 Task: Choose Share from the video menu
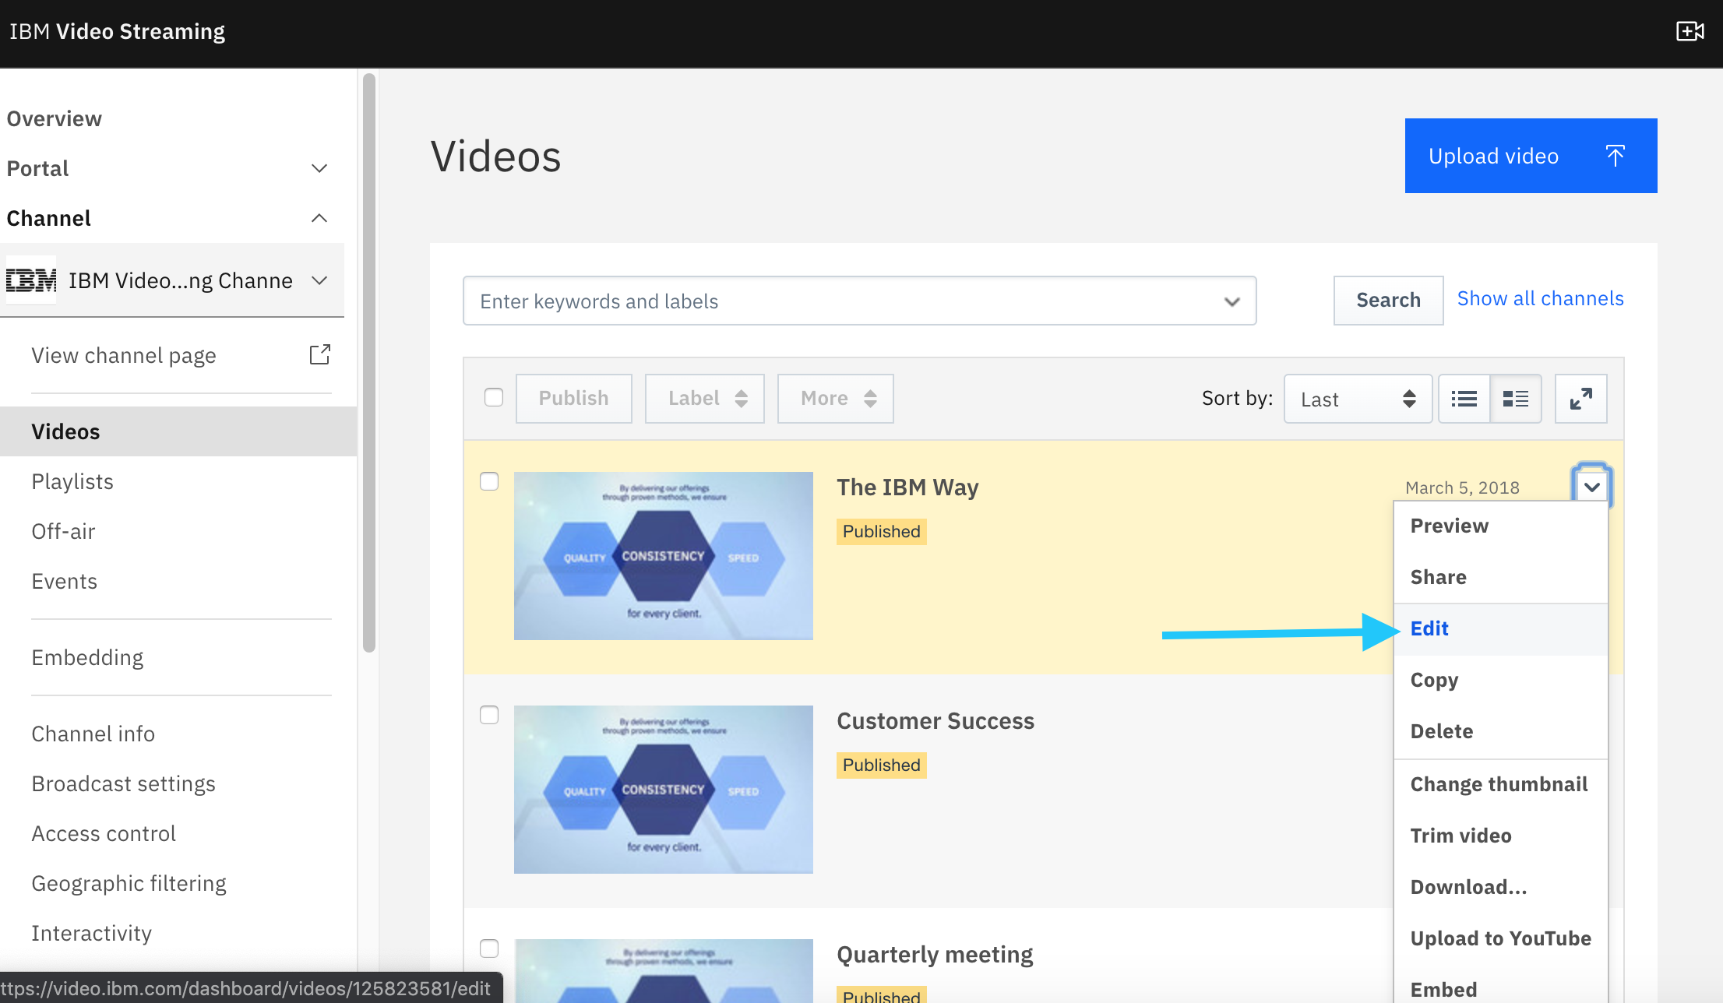click(x=1500, y=578)
